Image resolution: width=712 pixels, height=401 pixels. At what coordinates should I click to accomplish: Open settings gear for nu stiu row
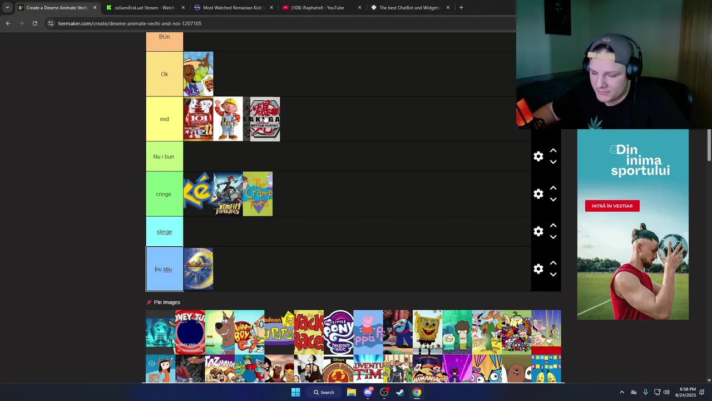click(538, 269)
